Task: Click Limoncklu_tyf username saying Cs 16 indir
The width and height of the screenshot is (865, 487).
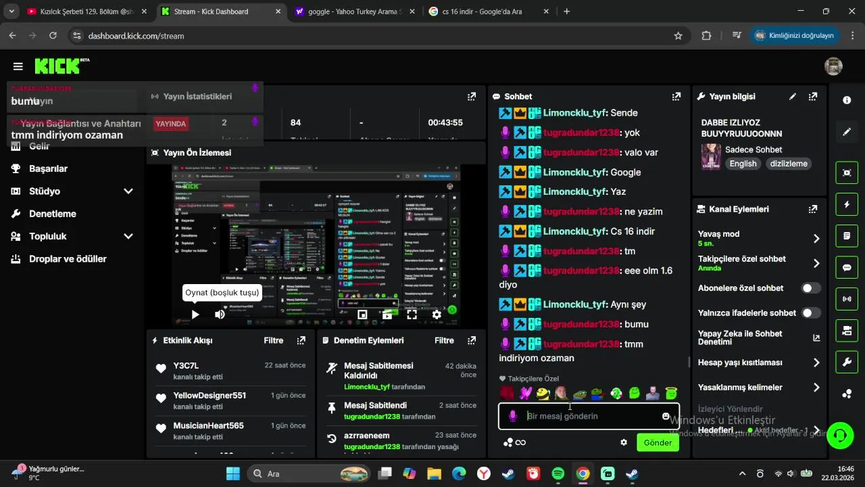Action: [x=575, y=231]
